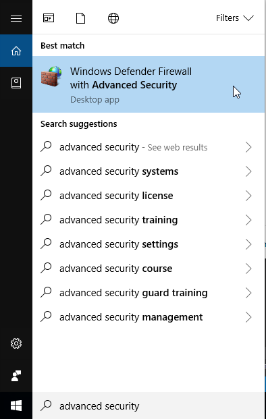Expand arrow for advanced security systems
Viewport: 266px width, 419px height.
(x=248, y=171)
